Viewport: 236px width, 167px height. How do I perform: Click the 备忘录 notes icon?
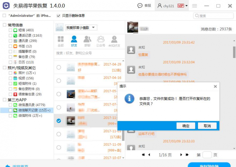click(15, 57)
